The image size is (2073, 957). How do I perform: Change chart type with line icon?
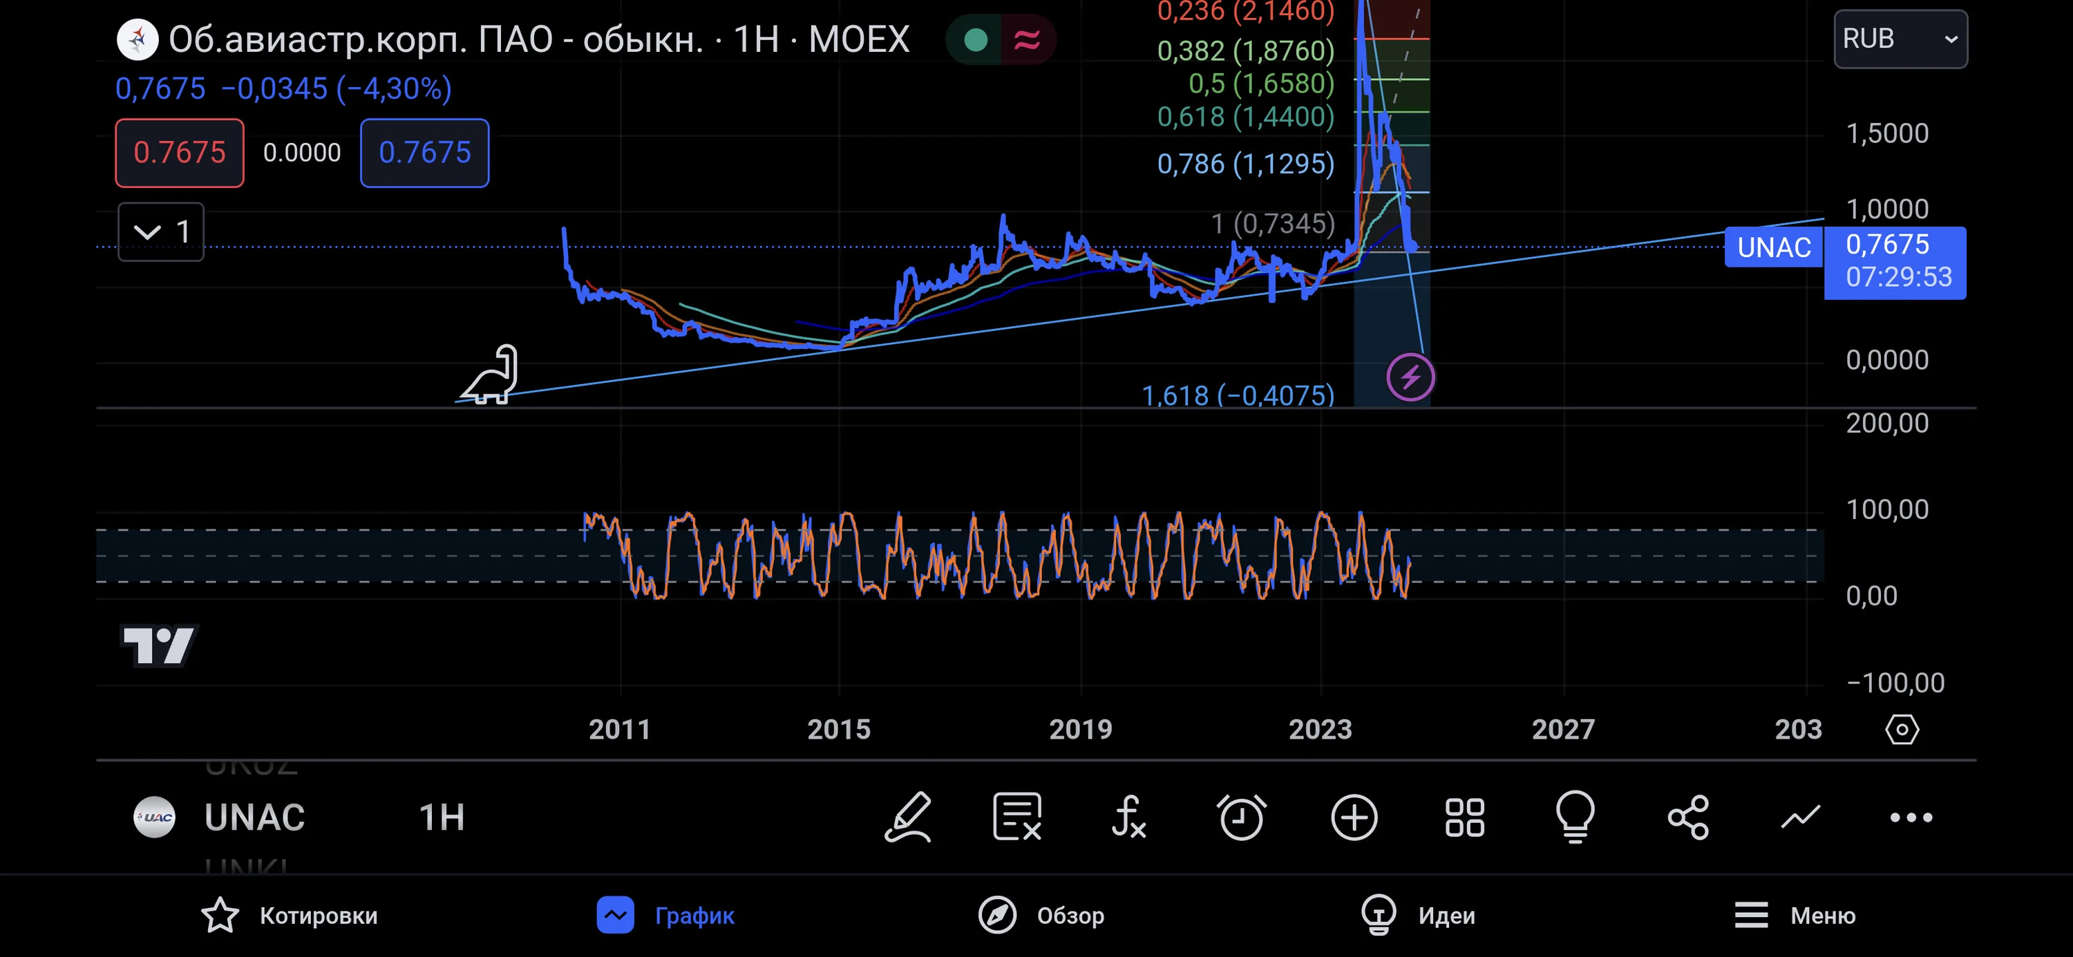coord(1800,817)
